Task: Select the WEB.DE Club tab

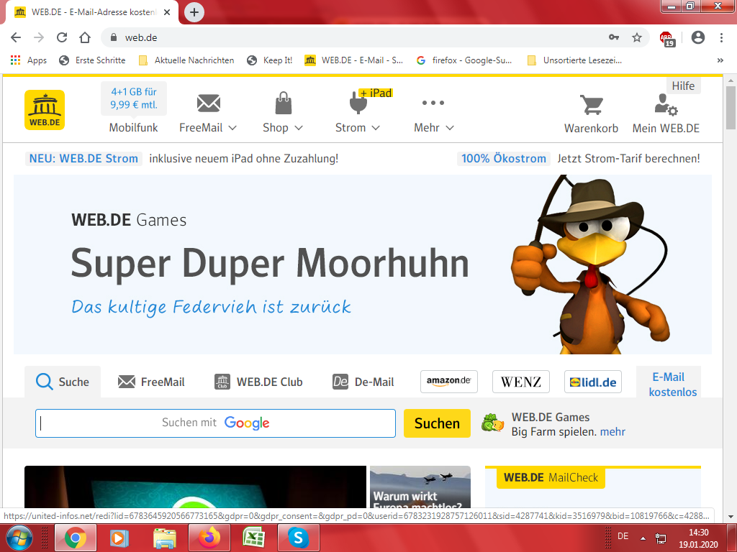Action: point(258,382)
